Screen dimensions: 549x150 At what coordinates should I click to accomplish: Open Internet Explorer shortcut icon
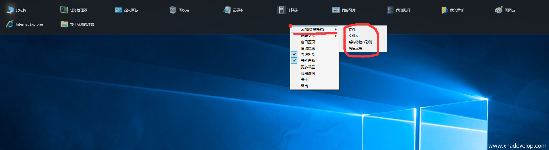[x=10, y=24]
